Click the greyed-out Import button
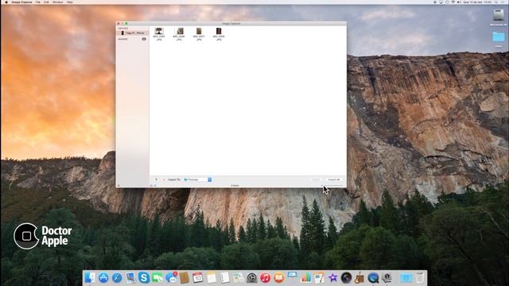The width and height of the screenshot is (509, 286). click(316, 180)
